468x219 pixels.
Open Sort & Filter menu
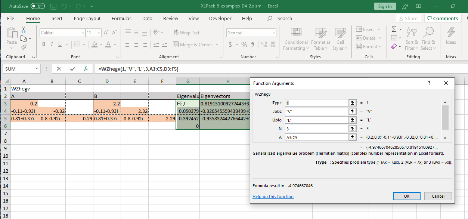click(x=412, y=39)
